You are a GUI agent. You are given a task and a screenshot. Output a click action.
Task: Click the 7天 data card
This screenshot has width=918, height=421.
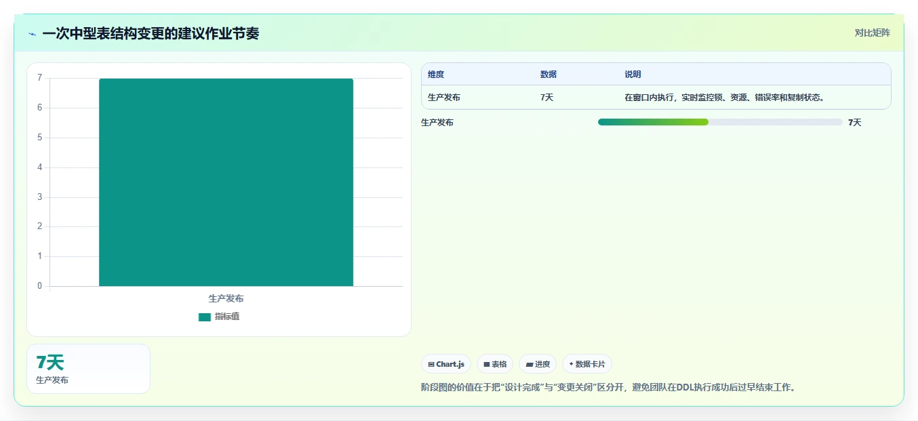click(x=88, y=369)
